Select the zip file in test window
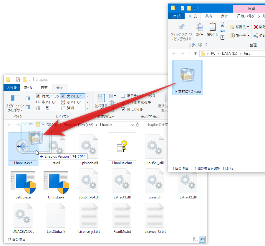 click(x=188, y=77)
